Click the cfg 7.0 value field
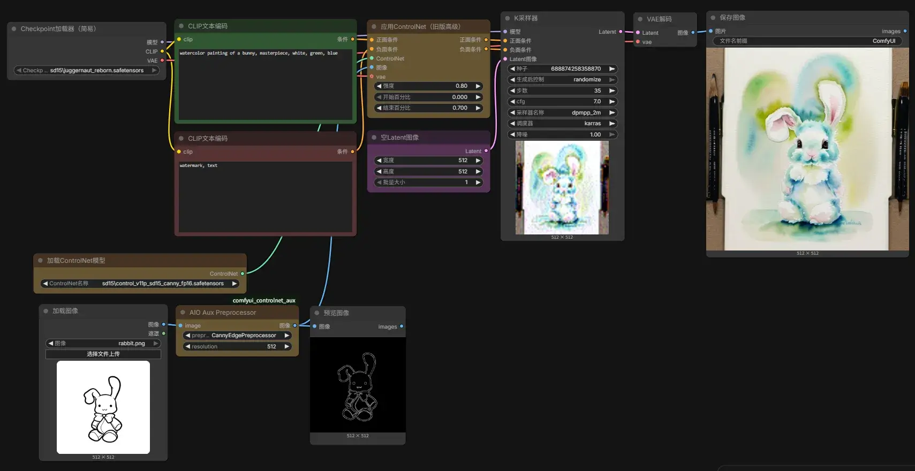The height and width of the screenshot is (471, 915). [x=562, y=102]
